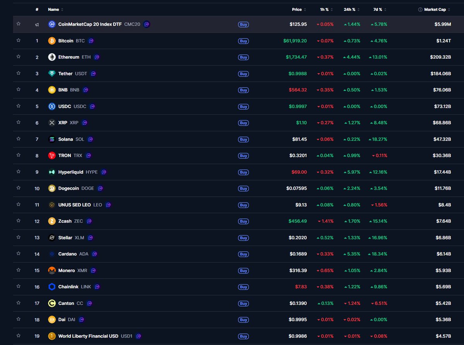Screen dimensions: 464x345
Task: Click Bitcoin price $61,919.20
Action: 295,41
